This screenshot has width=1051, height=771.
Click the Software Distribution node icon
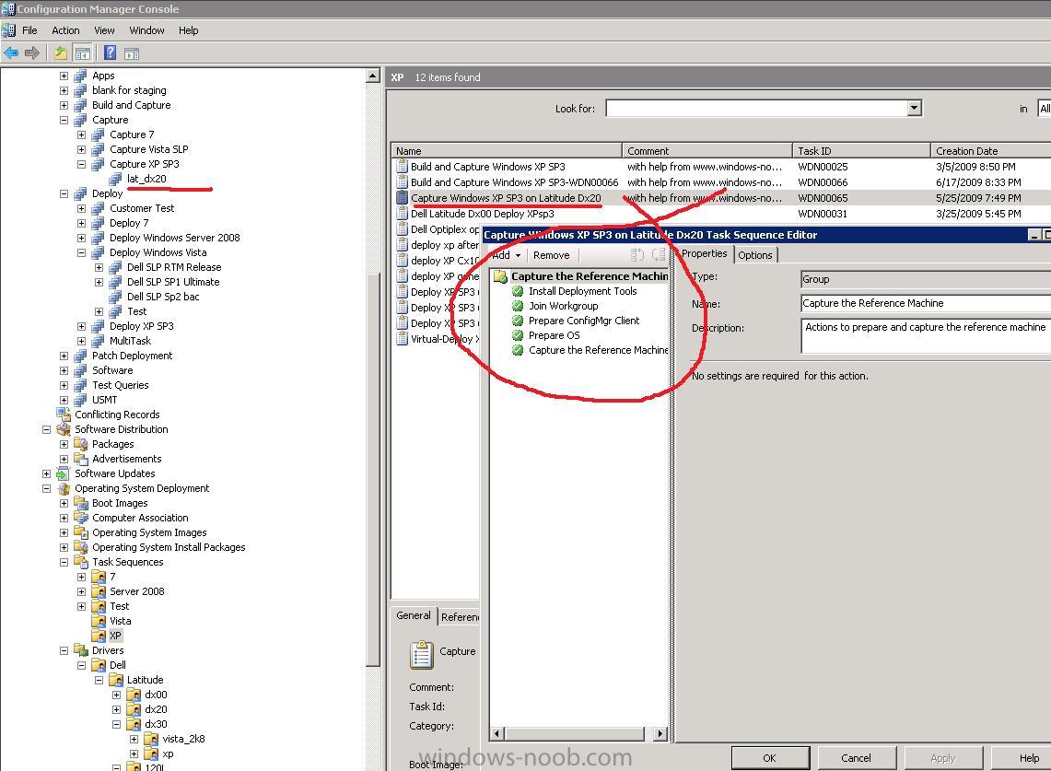(64, 429)
